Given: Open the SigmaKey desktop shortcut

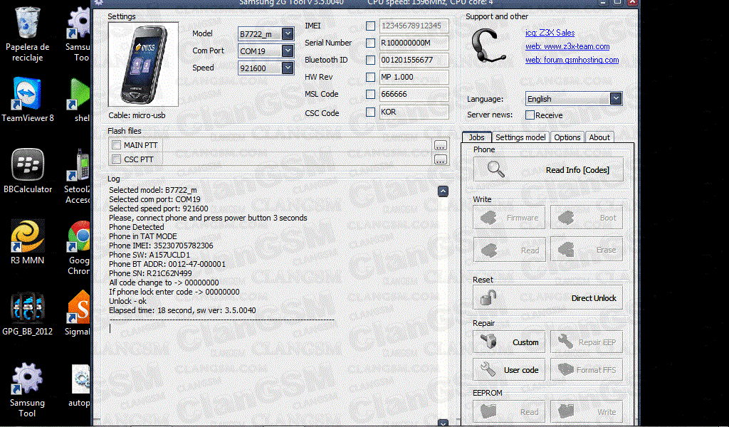Looking at the screenshot, I should pyautogui.click(x=78, y=314).
